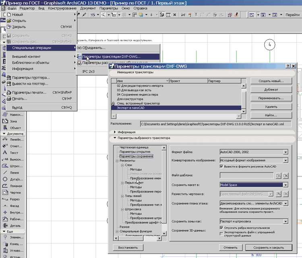Click the Имя column header
The image size is (302, 258).
143,81
